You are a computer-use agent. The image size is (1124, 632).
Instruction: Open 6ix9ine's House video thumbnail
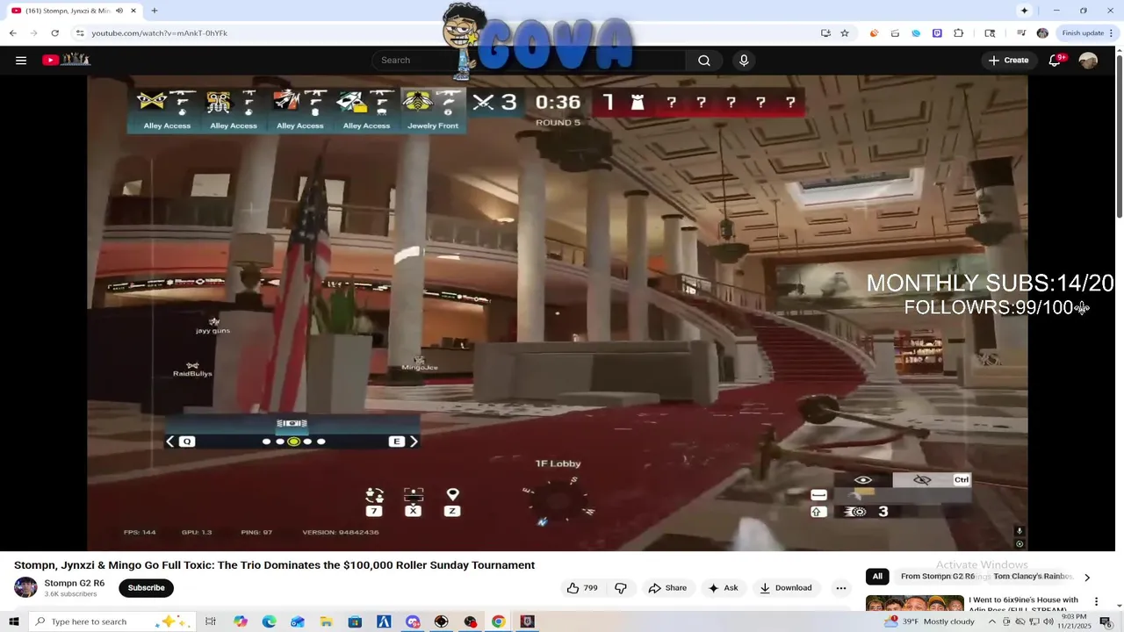coord(914,603)
